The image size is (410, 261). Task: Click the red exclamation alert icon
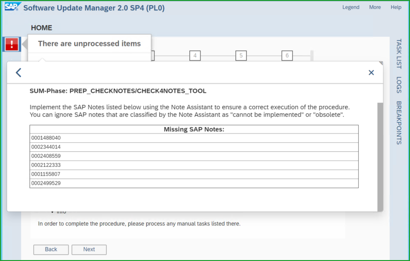[x=12, y=45]
